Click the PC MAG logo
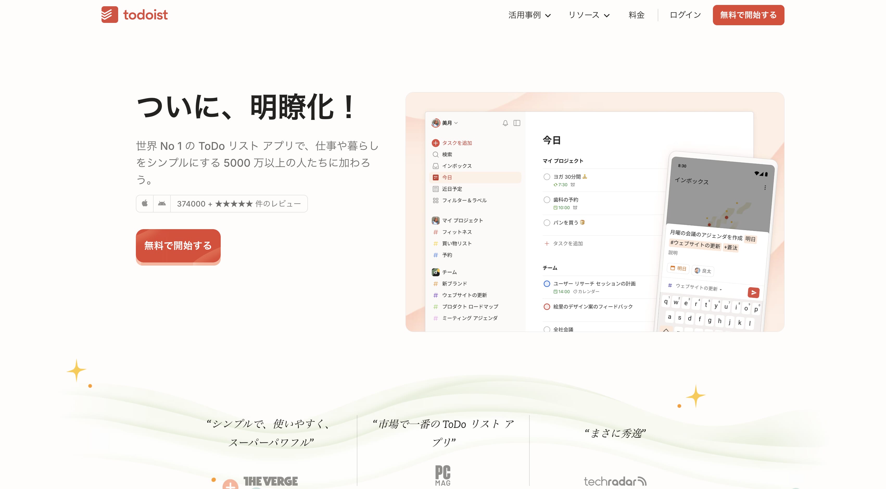 pyautogui.click(x=443, y=475)
